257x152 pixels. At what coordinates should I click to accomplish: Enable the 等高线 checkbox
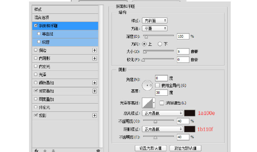[x=39, y=34]
